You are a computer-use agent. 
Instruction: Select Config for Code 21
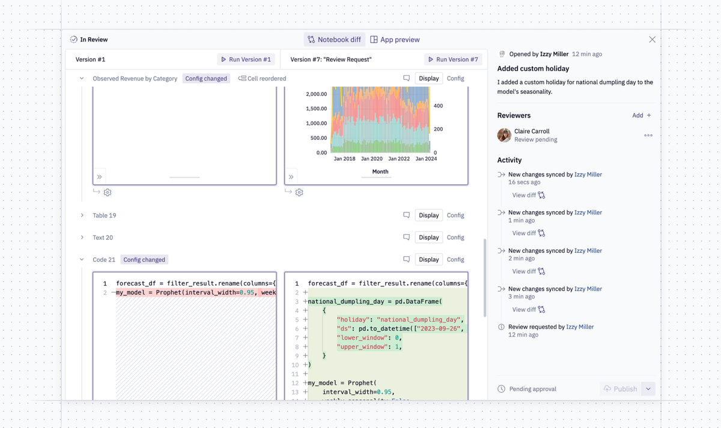[455, 260]
